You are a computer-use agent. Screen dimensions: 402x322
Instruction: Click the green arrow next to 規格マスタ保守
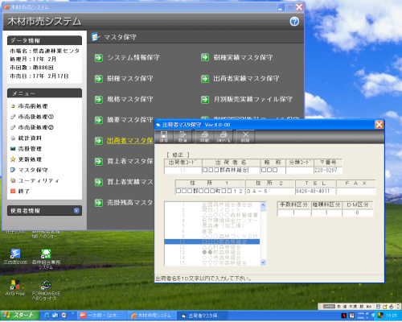pos(99,100)
